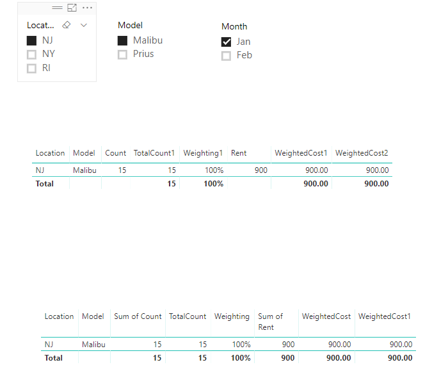Sort by WeightedCost1 in lower table
The height and width of the screenshot is (392, 448).
(x=385, y=316)
